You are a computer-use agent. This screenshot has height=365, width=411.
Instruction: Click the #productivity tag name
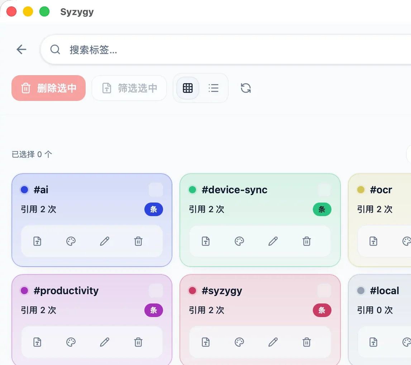pos(66,291)
